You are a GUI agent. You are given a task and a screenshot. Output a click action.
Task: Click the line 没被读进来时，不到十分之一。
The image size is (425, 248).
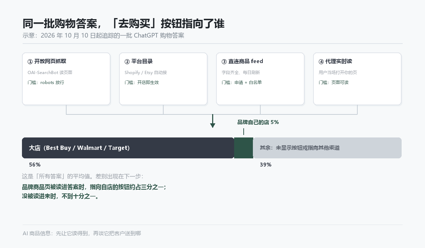61,196
